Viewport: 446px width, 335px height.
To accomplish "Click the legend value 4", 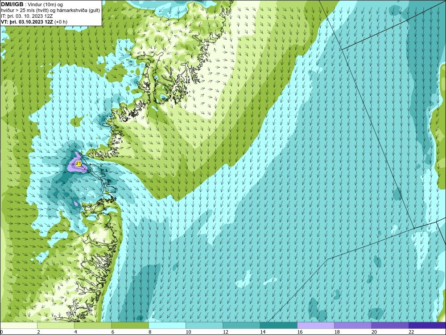I will click(76, 332).
